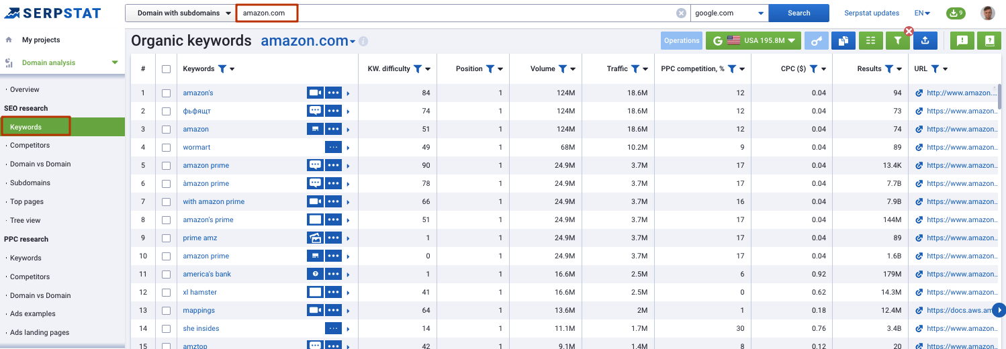Open three-dots menu for wormart row

pos(333,147)
